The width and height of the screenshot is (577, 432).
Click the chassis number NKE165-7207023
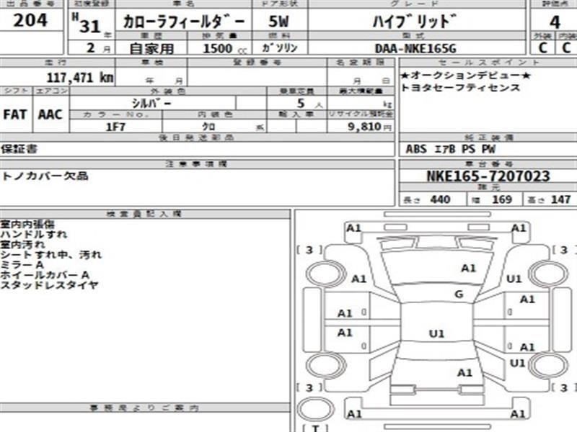pyautogui.click(x=488, y=176)
